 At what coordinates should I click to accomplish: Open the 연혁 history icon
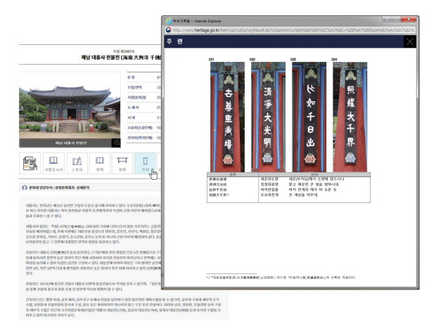click(x=100, y=163)
